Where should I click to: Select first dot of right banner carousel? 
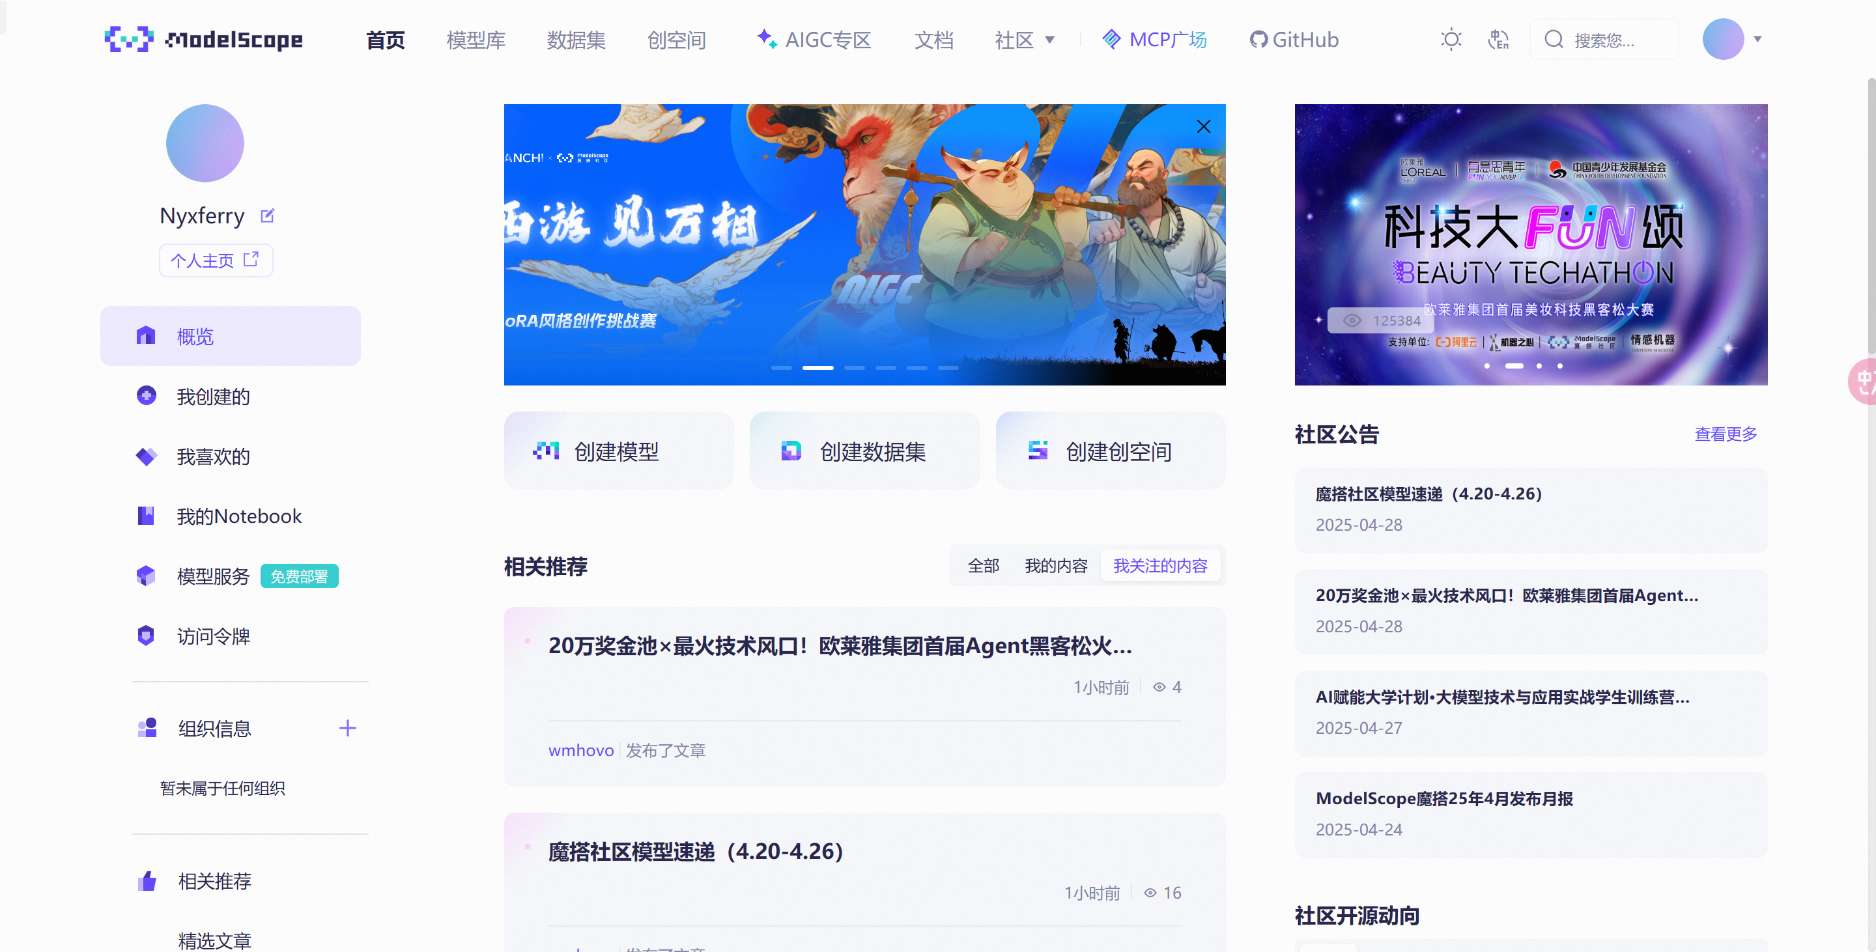click(x=1486, y=366)
